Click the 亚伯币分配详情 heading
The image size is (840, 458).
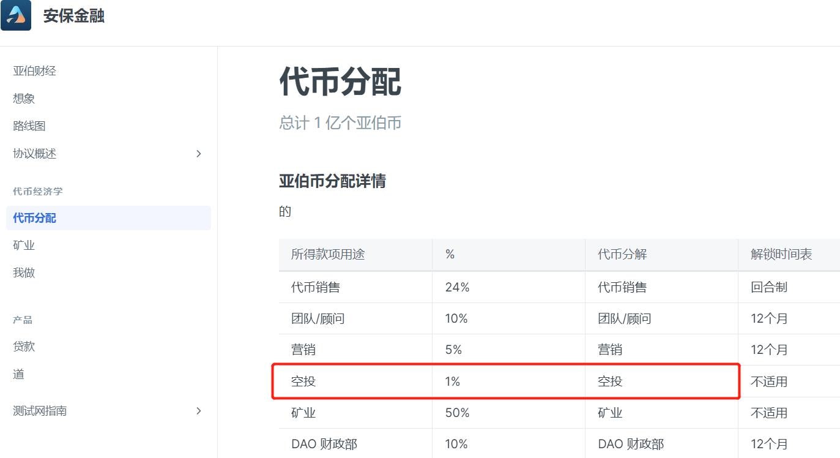[x=332, y=181]
